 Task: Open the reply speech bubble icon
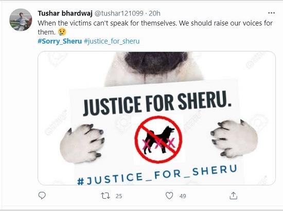(x=42, y=196)
